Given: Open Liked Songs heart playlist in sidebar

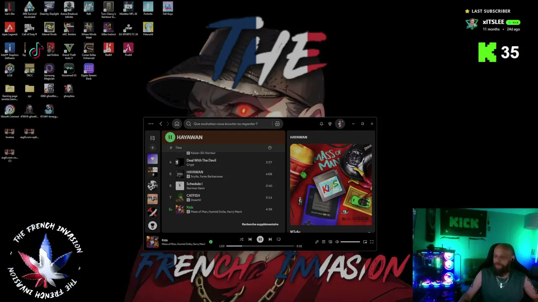Looking at the screenshot, I should click(153, 159).
